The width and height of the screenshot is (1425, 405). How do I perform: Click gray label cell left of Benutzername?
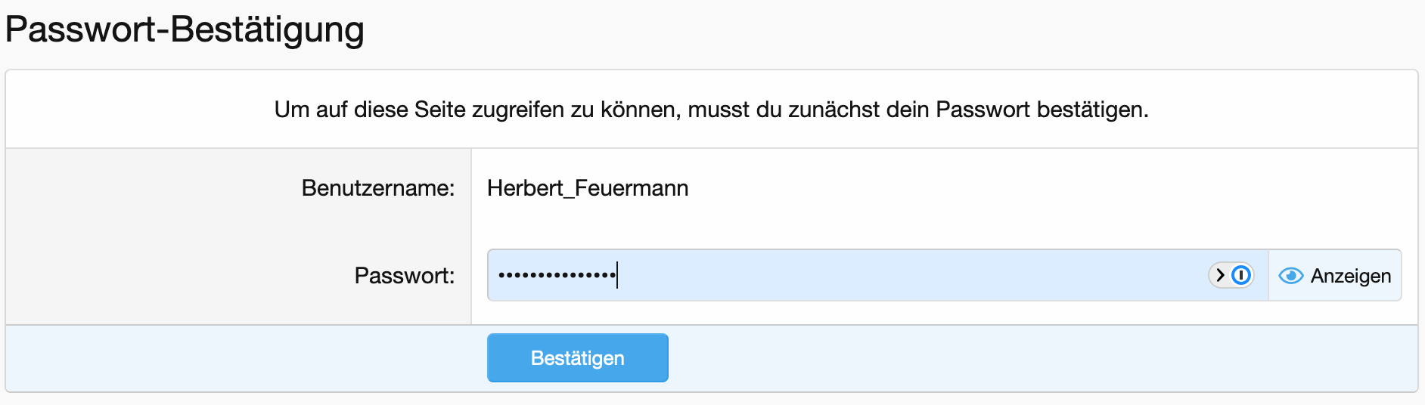pyautogui.click(x=151, y=188)
